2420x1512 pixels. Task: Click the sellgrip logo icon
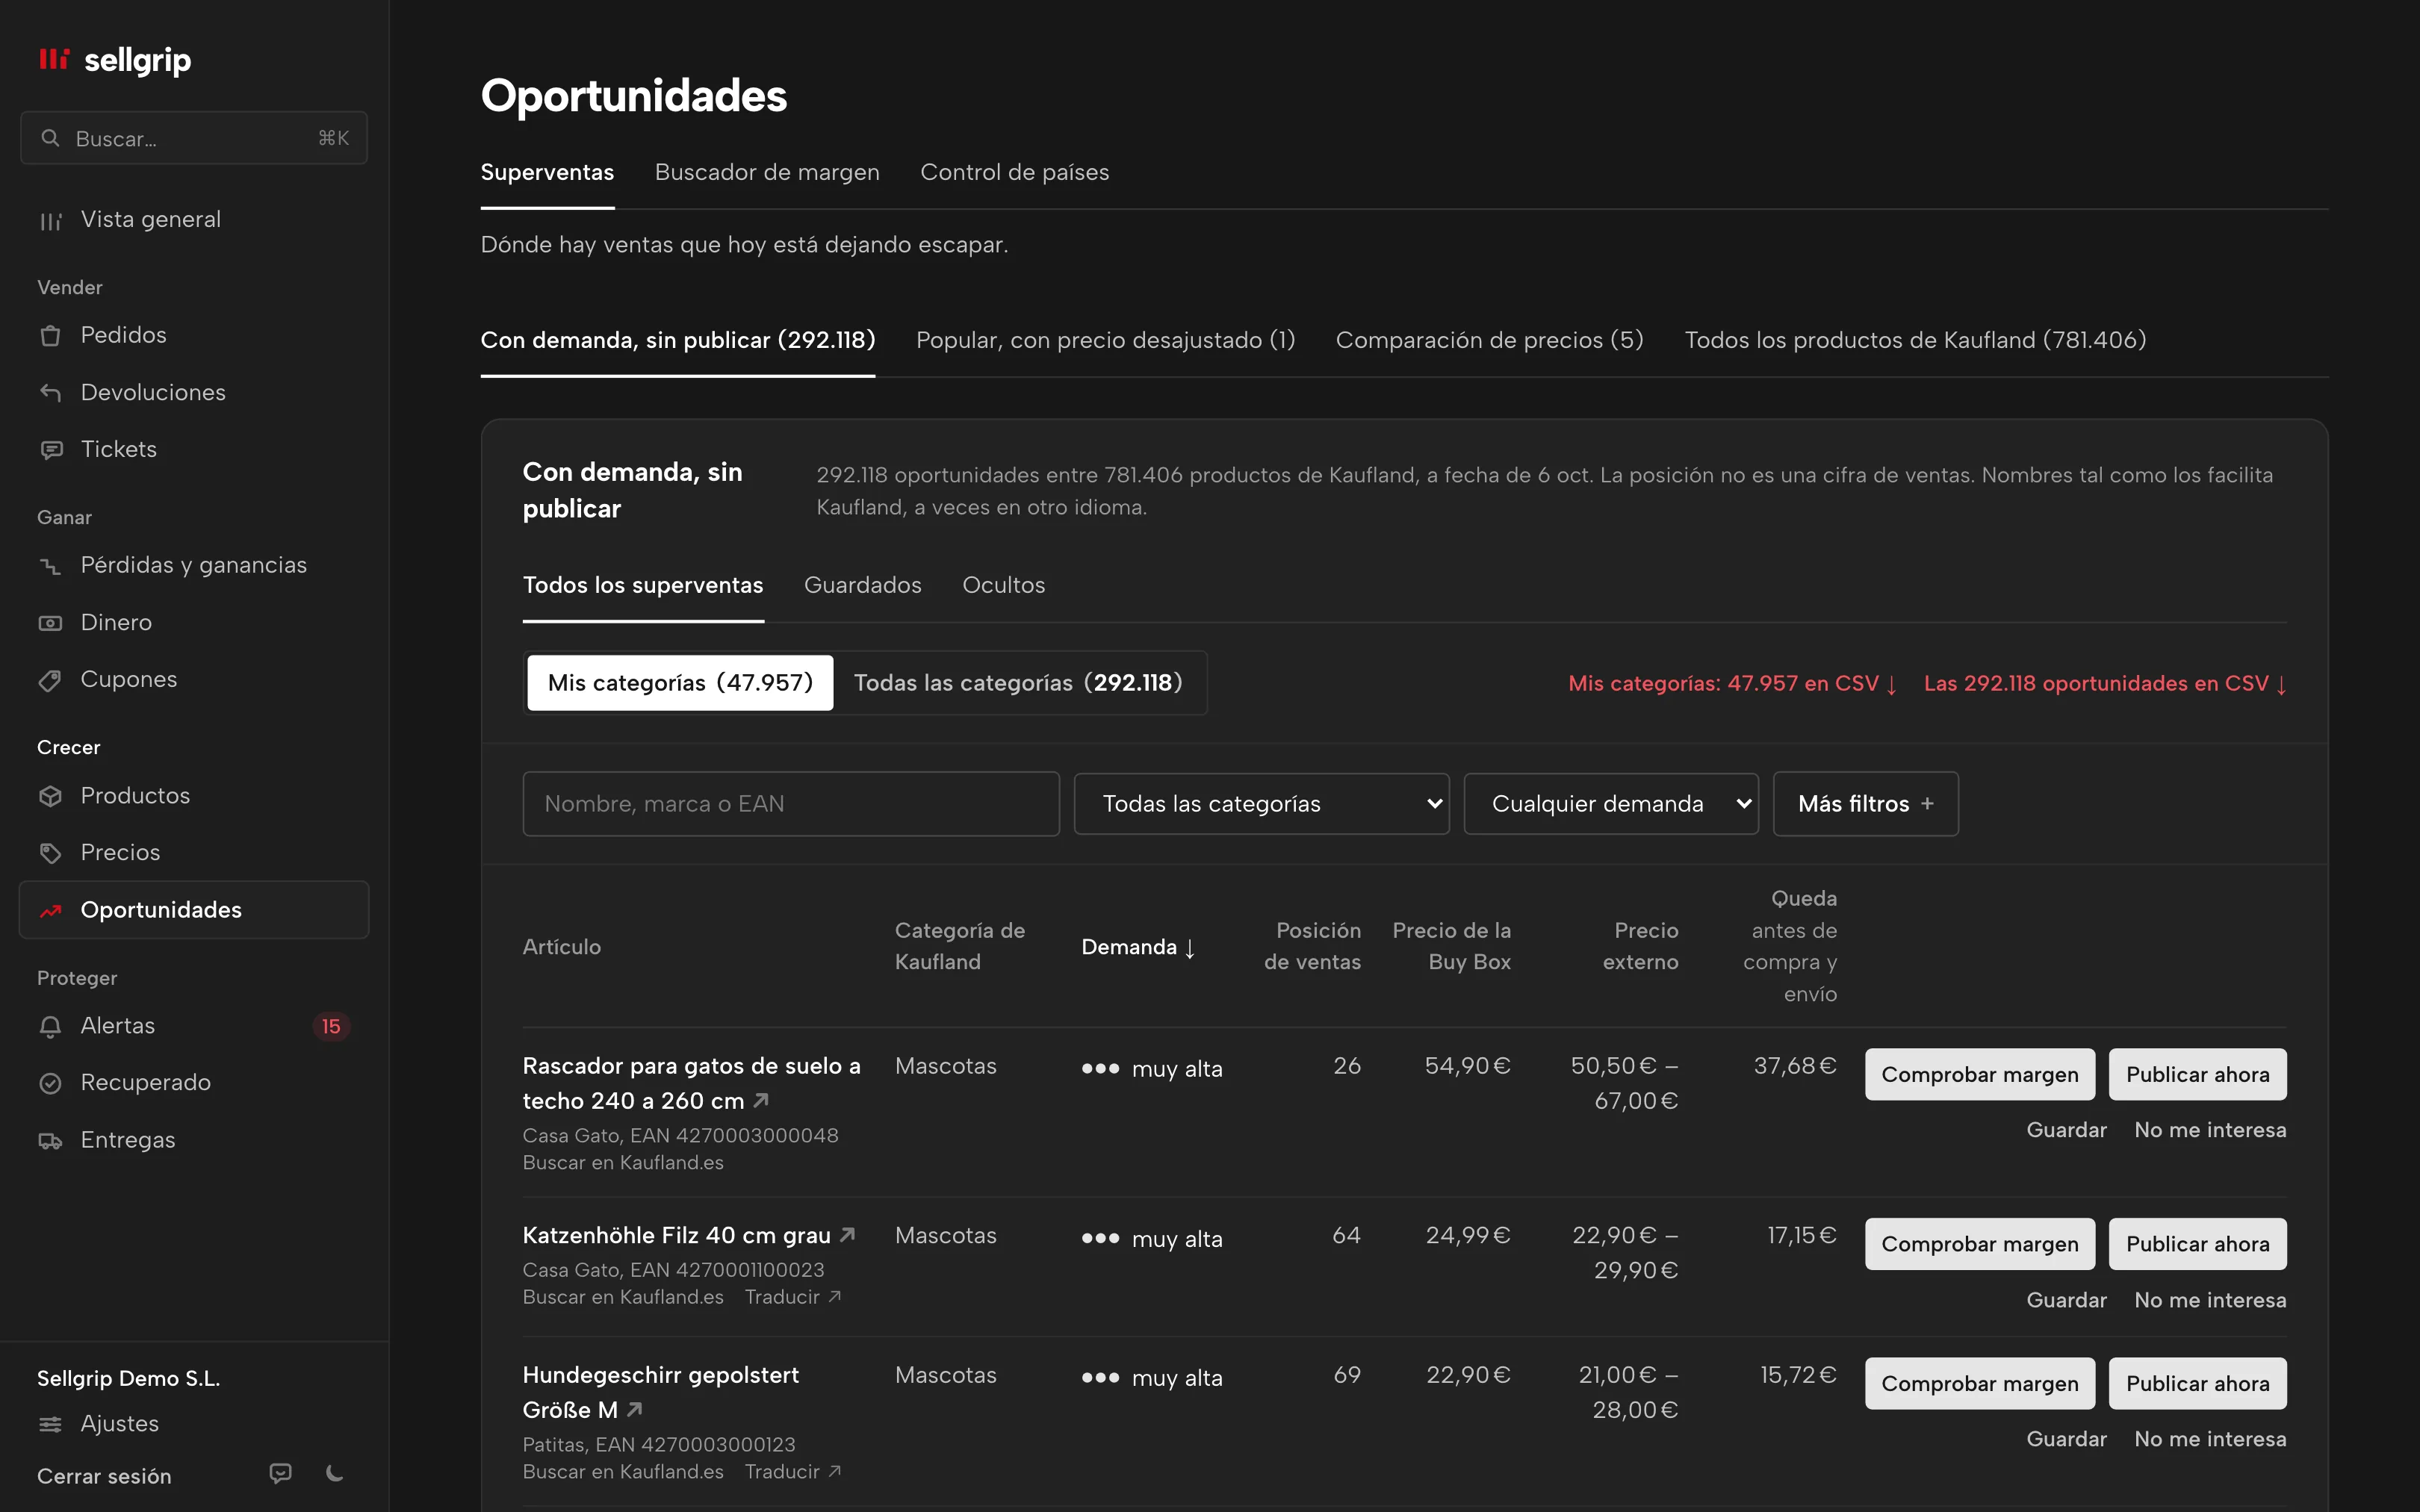tap(54, 59)
